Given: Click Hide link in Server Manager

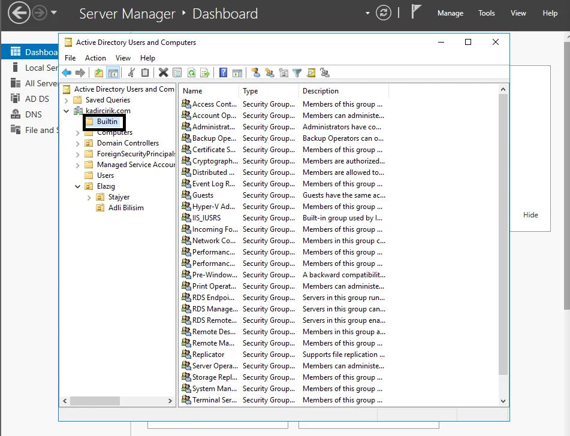Looking at the screenshot, I should tap(530, 215).
